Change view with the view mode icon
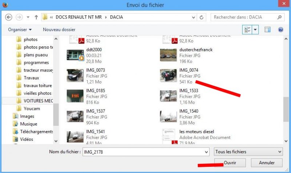The width and height of the screenshot is (291, 173). (247, 30)
